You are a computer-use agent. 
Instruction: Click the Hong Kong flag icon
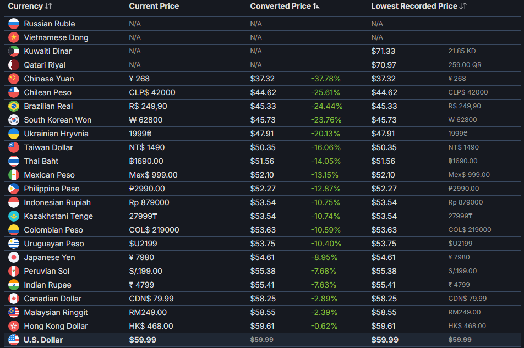coord(14,326)
